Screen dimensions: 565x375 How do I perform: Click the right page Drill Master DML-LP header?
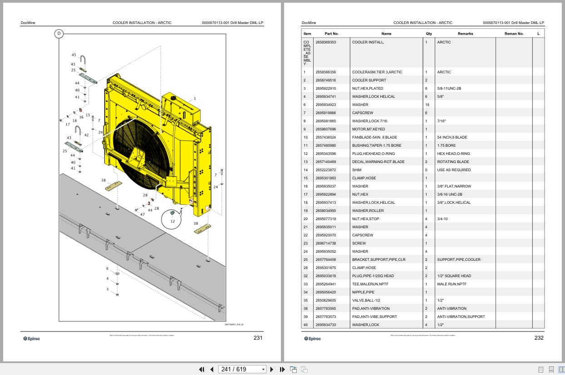pyautogui.click(x=513, y=23)
